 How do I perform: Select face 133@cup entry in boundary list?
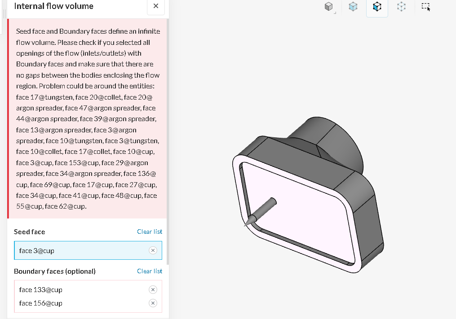(x=88, y=290)
